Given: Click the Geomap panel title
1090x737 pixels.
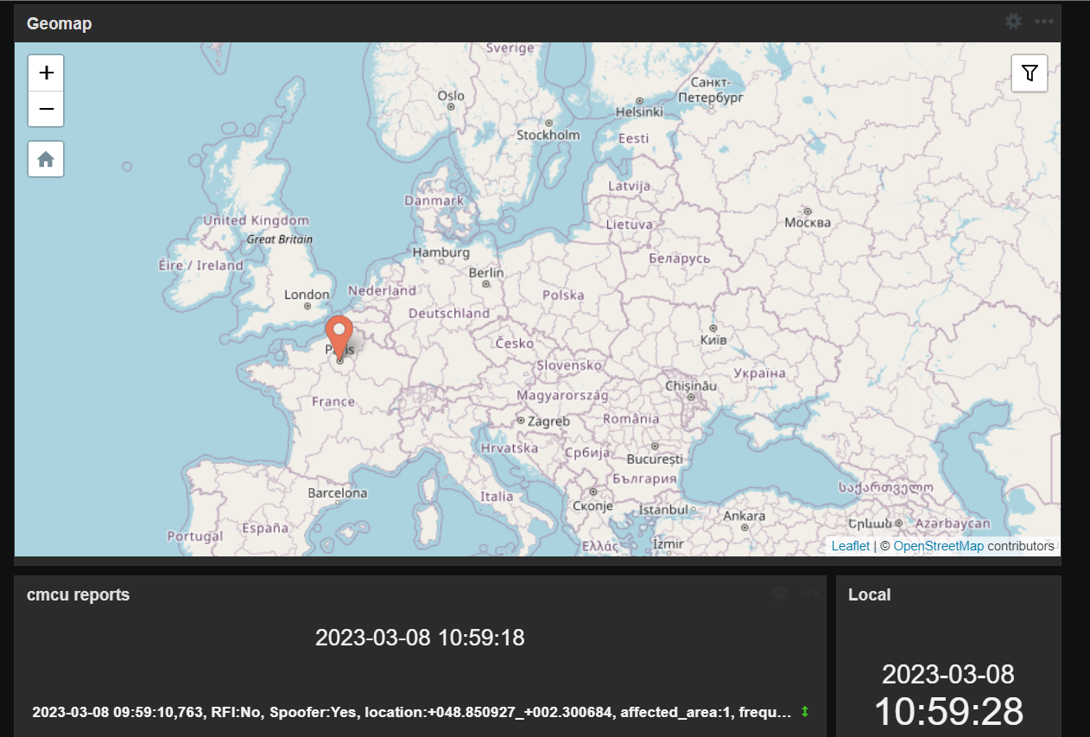Looking at the screenshot, I should [x=59, y=23].
